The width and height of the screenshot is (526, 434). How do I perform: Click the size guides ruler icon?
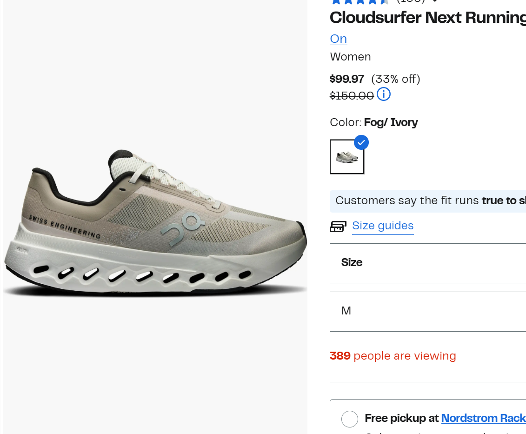click(338, 226)
